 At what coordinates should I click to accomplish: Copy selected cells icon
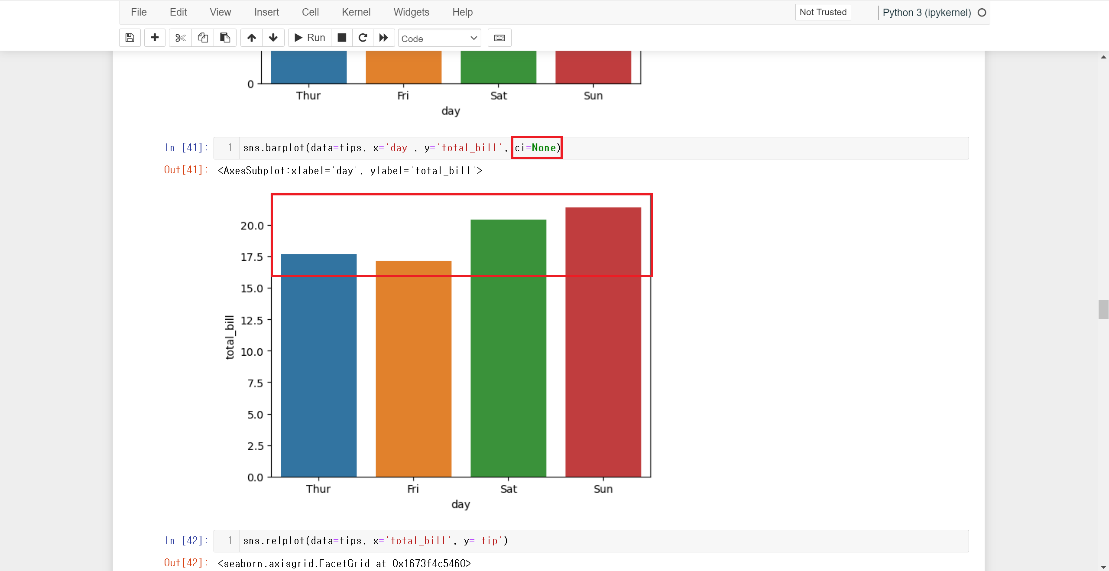[203, 38]
